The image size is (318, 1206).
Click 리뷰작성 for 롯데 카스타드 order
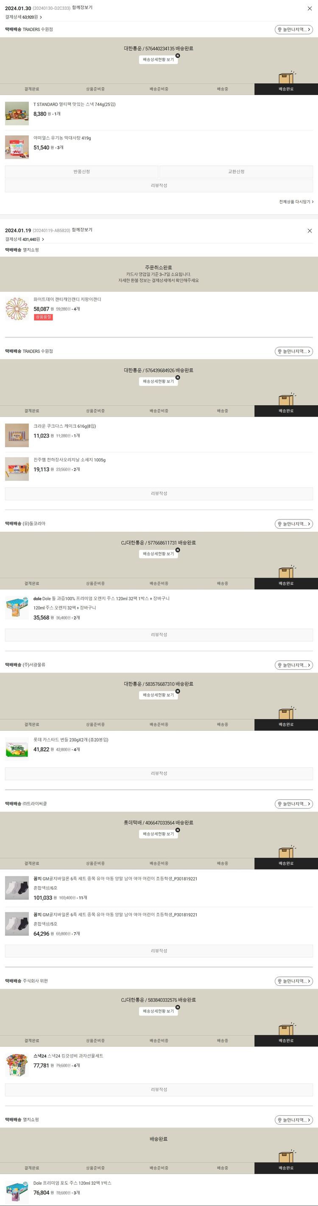coord(159,774)
